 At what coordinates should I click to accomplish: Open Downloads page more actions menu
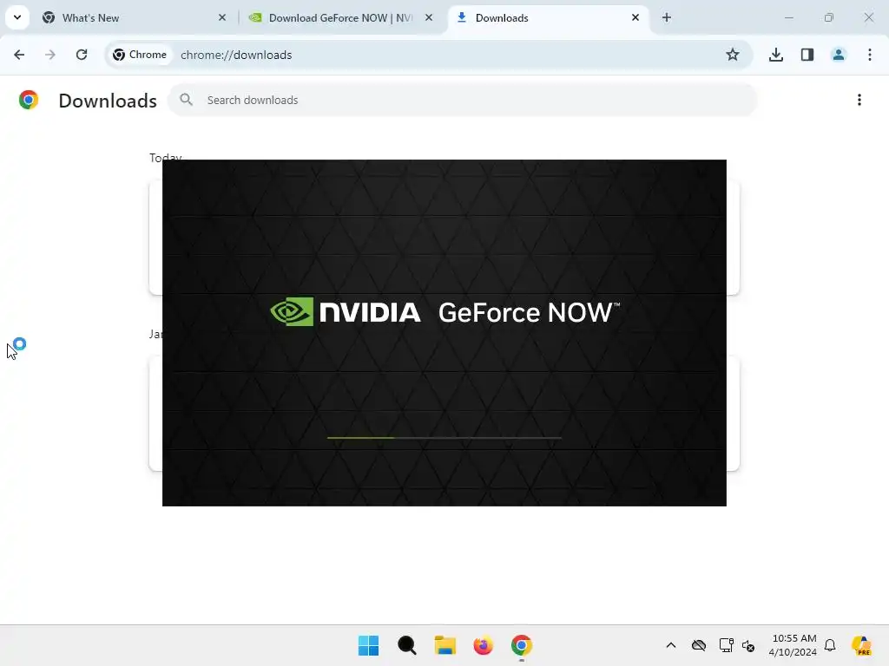click(859, 101)
